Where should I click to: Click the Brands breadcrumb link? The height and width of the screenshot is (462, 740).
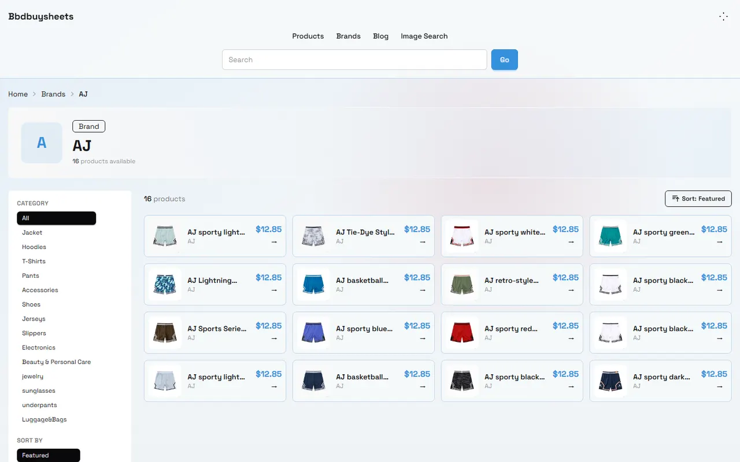pyautogui.click(x=53, y=94)
